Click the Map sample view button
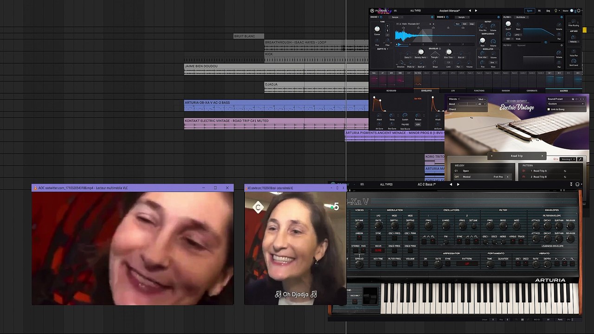Viewport: 594px width, 334px height. click(472, 24)
